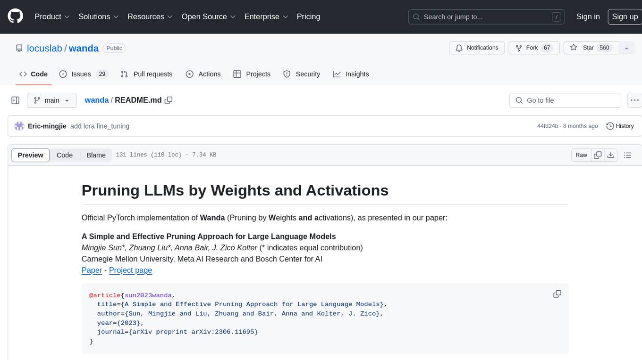Switch to Blame view

pos(96,155)
